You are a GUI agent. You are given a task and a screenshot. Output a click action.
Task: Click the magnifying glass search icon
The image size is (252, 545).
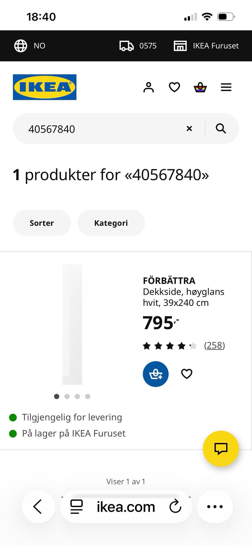tap(221, 129)
